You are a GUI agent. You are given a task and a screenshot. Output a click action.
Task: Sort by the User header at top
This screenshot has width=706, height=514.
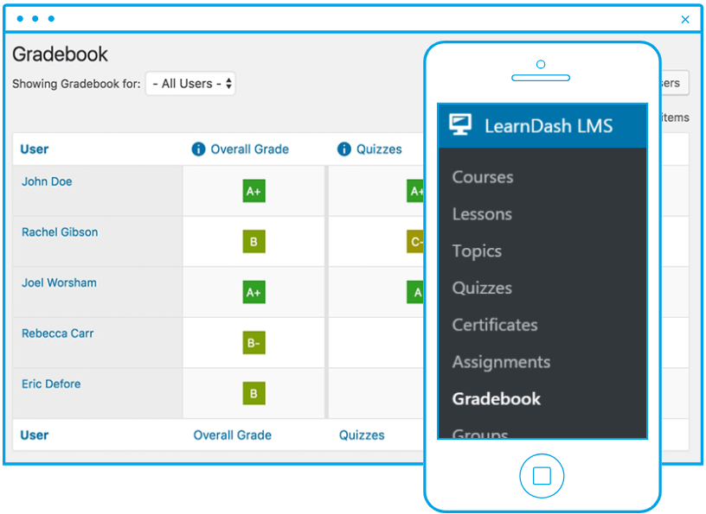(35, 149)
